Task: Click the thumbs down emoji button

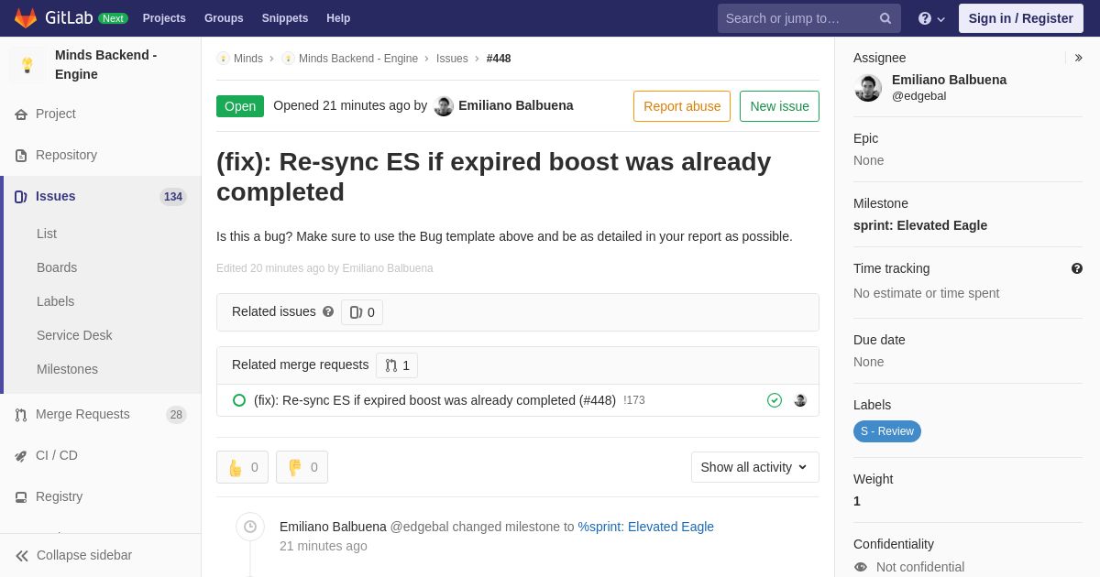Action: (x=302, y=467)
